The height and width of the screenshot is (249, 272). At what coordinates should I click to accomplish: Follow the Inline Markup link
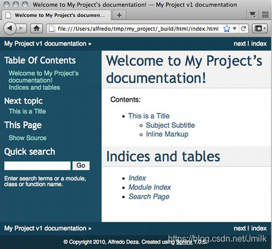[167, 134]
